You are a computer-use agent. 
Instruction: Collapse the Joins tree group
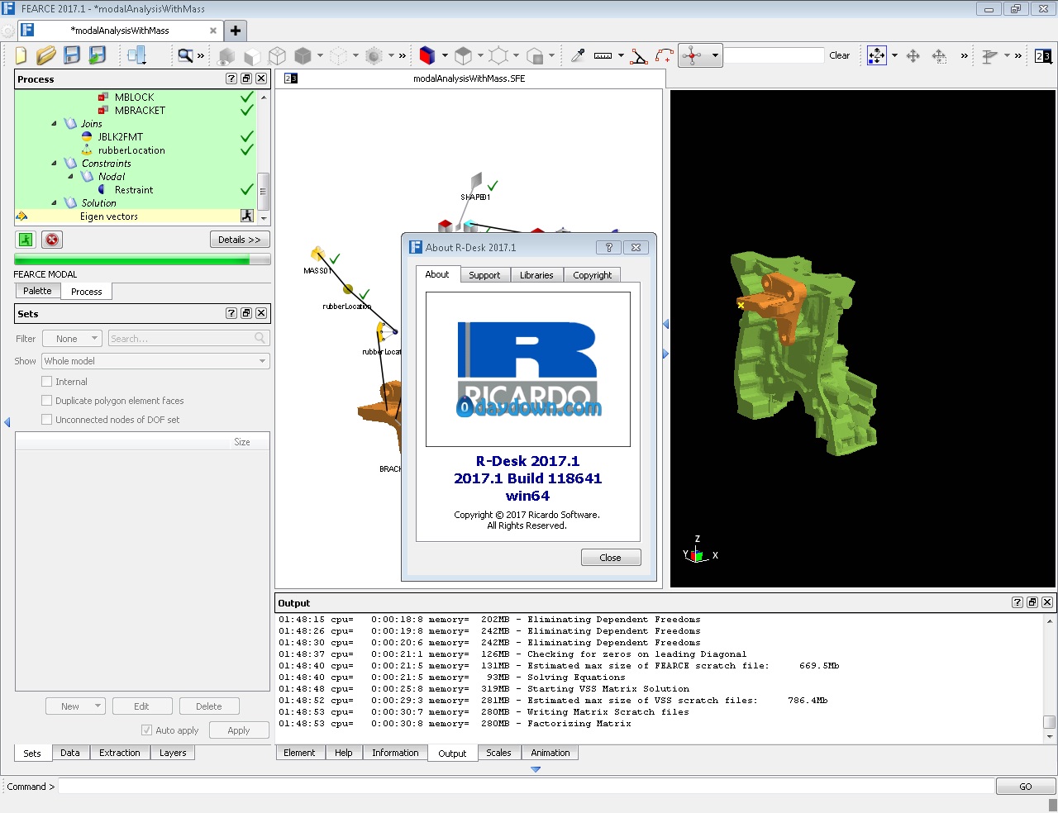[55, 123]
